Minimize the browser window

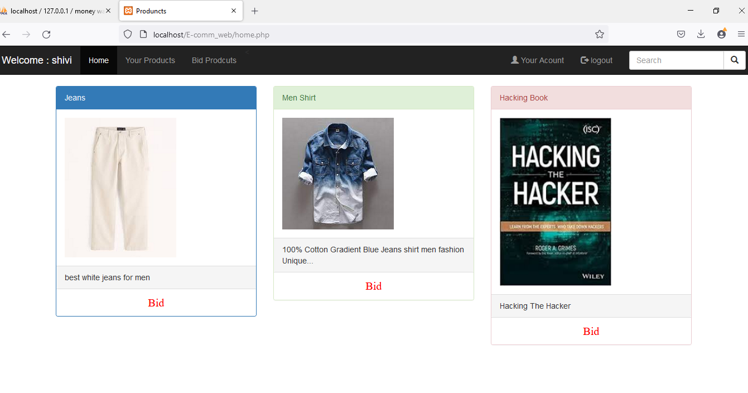tap(691, 11)
